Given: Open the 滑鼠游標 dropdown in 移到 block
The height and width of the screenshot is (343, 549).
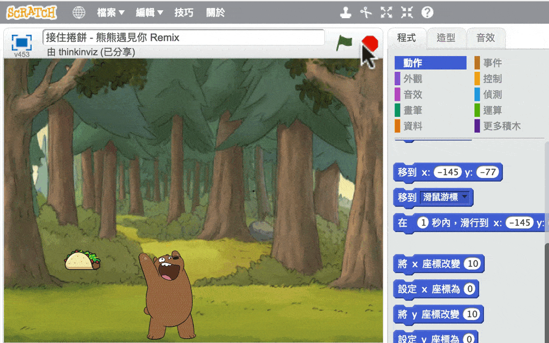Looking at the screenshot, I should point(445,197).
